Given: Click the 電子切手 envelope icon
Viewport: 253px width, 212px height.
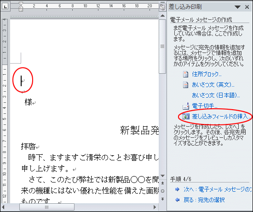Looking at the screenshot, I should click(x=186, y=106).
